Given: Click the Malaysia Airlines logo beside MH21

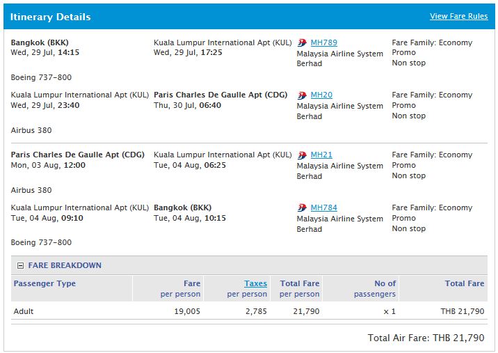Looking at the screenshot, I should click(302, 155).
